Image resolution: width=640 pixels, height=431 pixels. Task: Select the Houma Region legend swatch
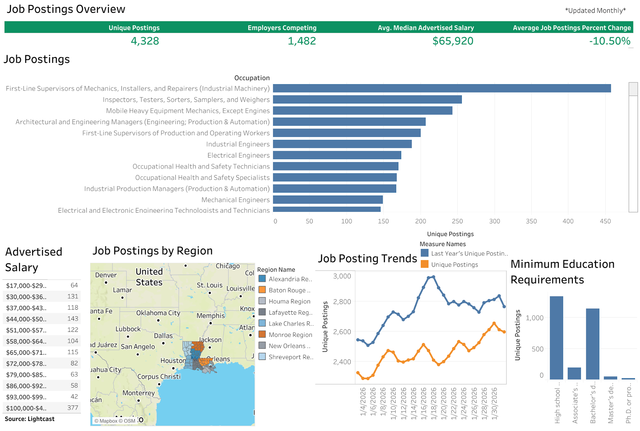point(262,301)
